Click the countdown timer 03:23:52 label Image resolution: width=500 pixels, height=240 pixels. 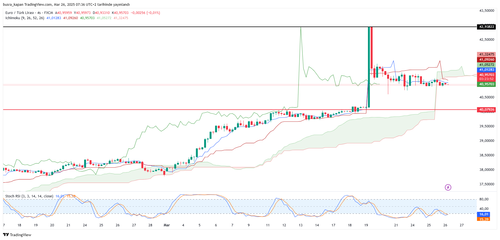point(487,79)
